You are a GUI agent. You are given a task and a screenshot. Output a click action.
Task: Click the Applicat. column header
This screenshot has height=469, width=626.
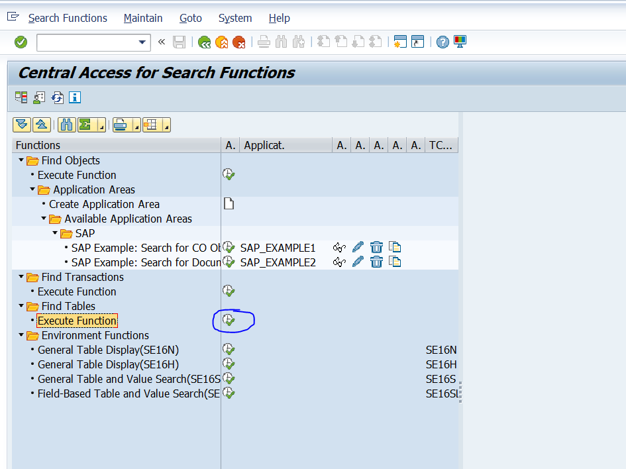tap(265, 145)
